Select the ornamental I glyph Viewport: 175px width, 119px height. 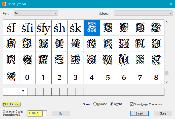pyautogui.click(x=59, y=44)
